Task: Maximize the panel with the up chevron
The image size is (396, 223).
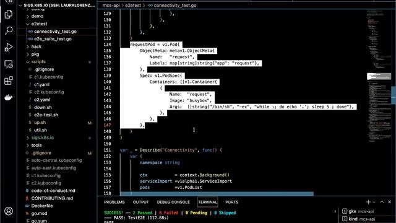Action: (x=382, y=202)
